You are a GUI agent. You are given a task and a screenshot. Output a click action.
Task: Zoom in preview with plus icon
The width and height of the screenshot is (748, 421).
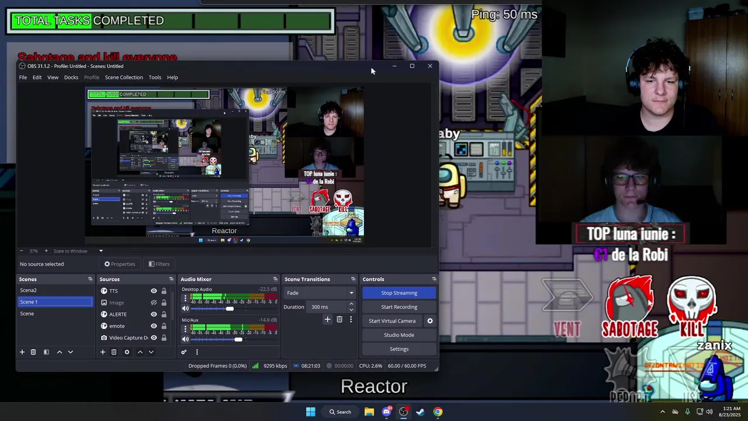[x=46, y=251]
